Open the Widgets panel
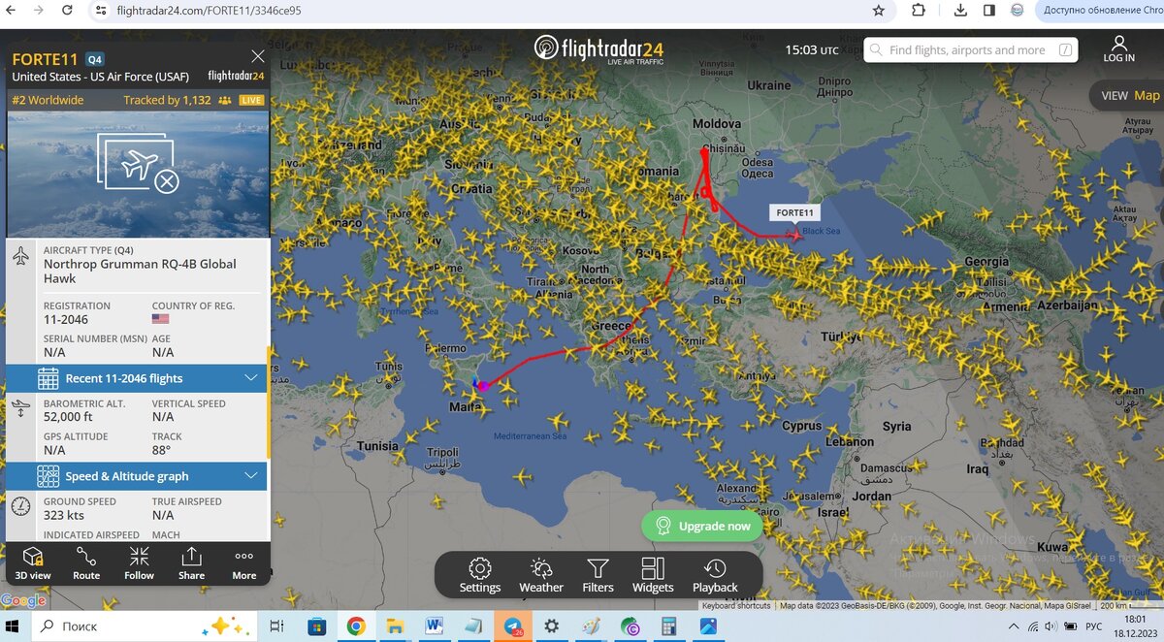The height and width of the screenshot is (642, 1164). [653, 575]
